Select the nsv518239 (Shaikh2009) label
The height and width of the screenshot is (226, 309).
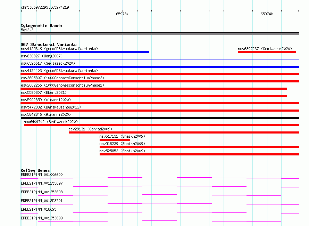(122, 144)
